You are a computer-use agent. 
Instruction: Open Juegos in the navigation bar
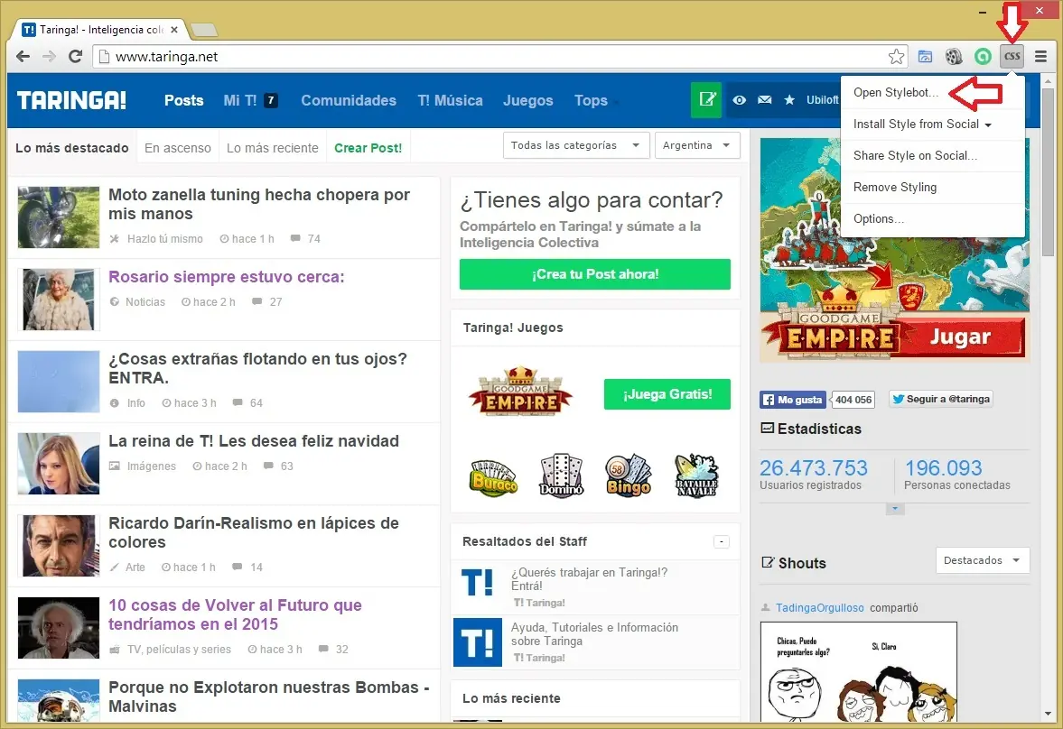(x=528, y=100)
